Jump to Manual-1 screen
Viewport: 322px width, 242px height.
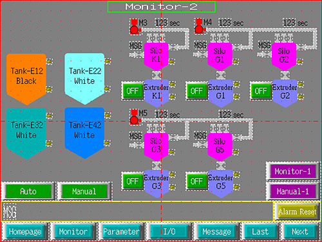[x=293, y=191]
